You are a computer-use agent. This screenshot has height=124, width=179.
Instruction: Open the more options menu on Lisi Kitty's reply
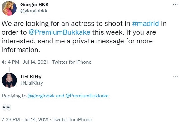[x=175, y=77]
